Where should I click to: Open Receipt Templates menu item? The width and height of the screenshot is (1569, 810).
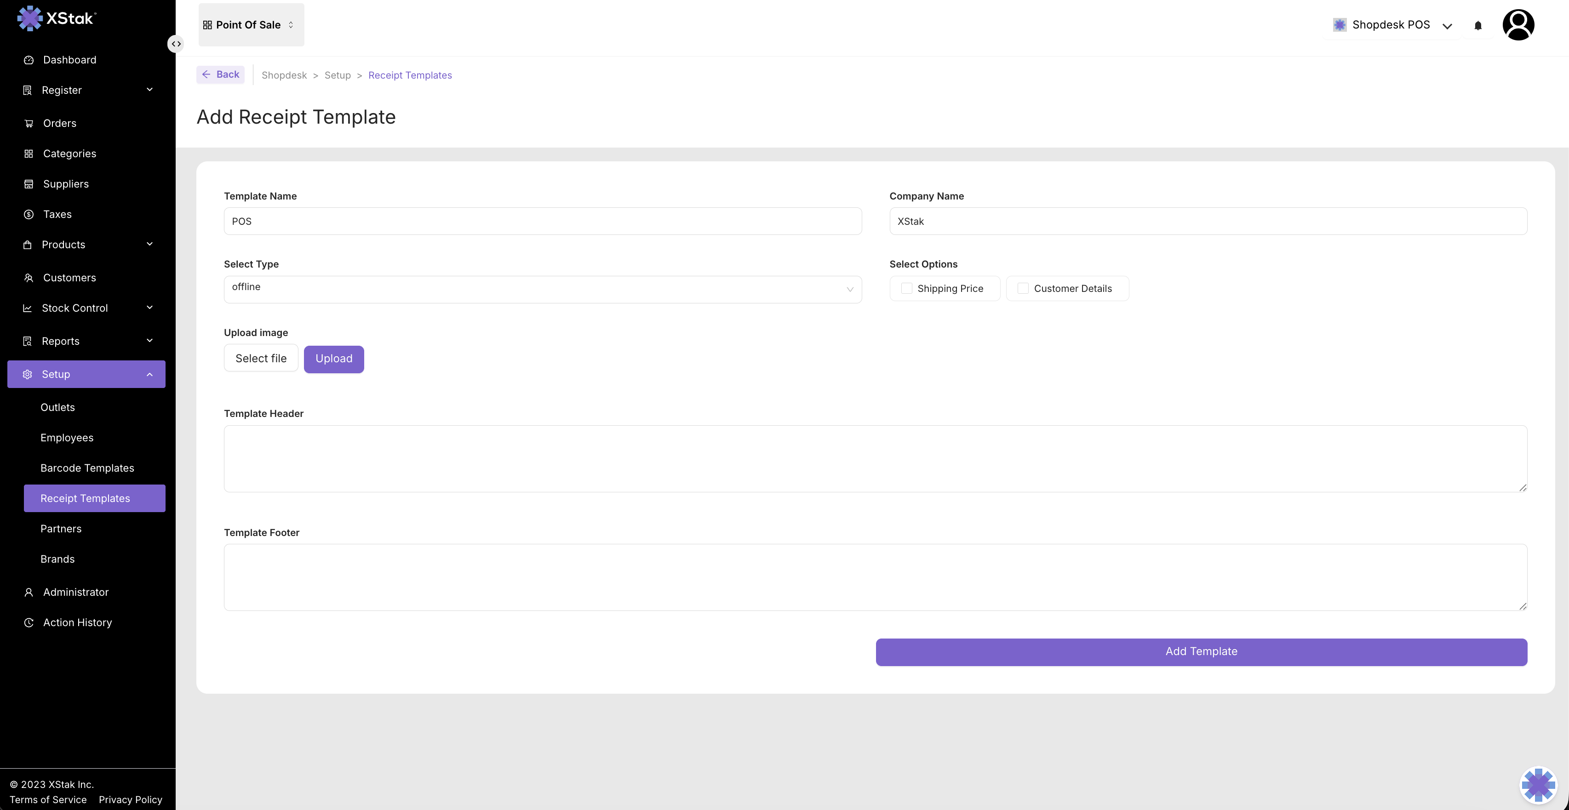(x=94, y=498)
